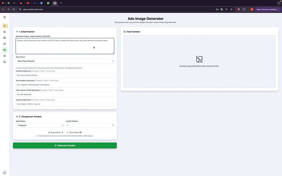Click the film strip video icon in sidebar
The width and height of the screenshot is (282, 176).
pyautogui.click(x=4, y=38)
